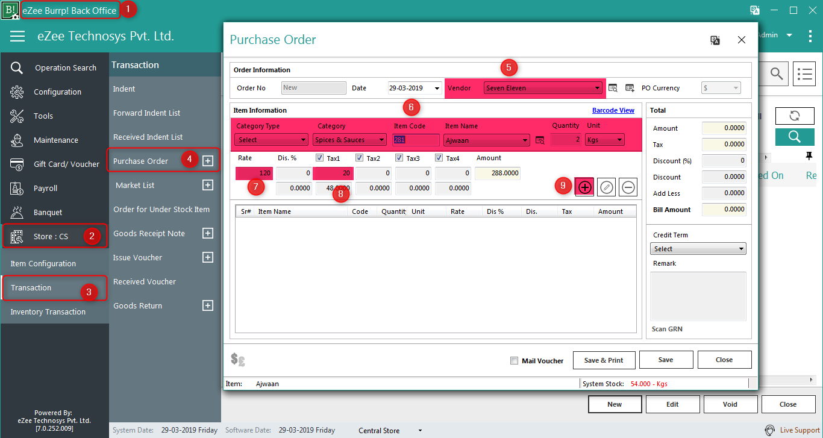This screenshot has width=823, height=438.
Task: Toggle the Tax1 checkbox
Action: coord(320,158)
